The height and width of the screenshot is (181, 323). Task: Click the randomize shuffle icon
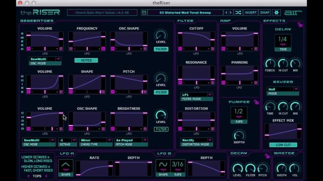pos(238,13)
